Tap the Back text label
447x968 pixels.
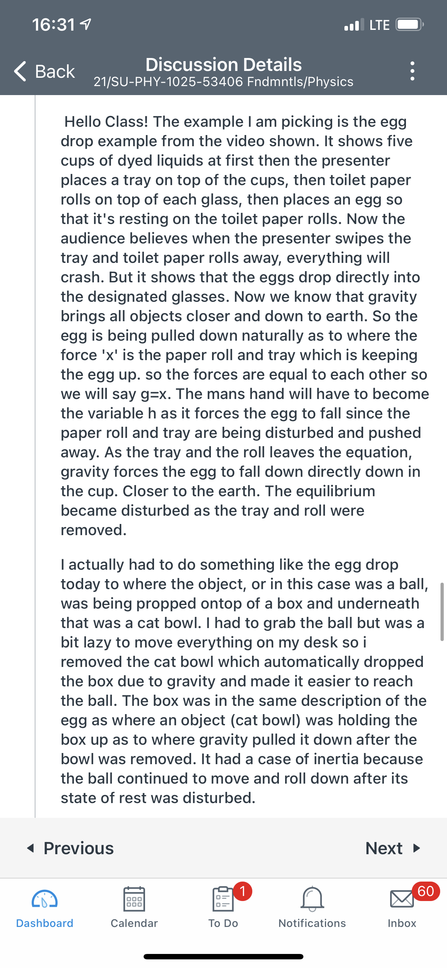point(55,71)
